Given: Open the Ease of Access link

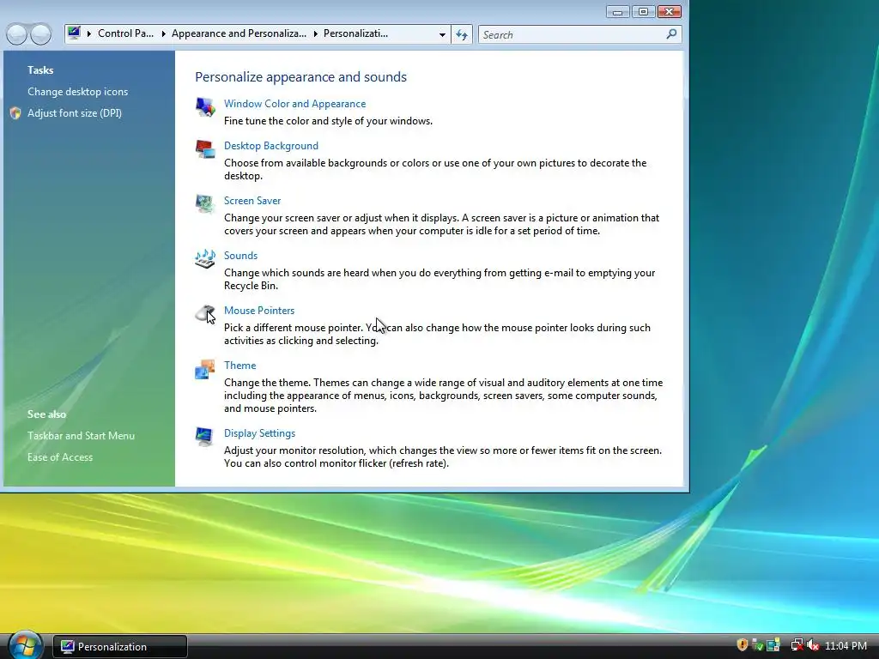Looking at the screenshot, I should [60, 457].
